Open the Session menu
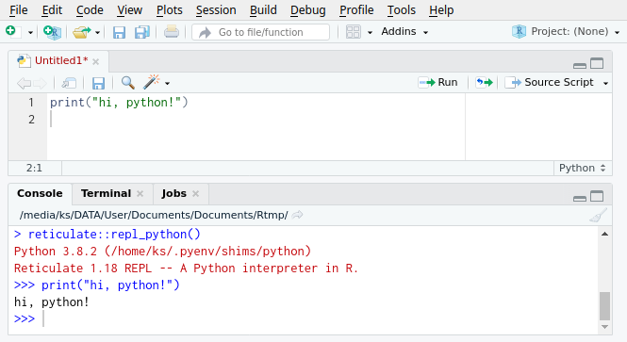Viewport: 627px width, 342px height. click(x=216, y=10)
